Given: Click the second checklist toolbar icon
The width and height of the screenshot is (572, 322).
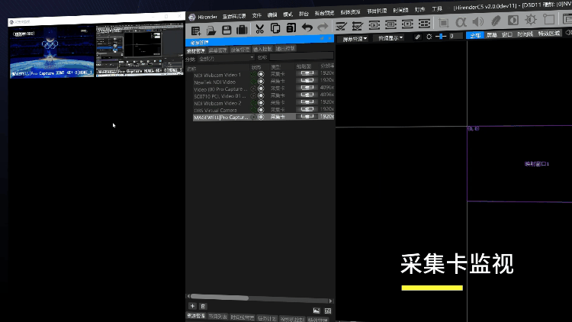Looking at the screenshot, I should (x=358, y=26).
